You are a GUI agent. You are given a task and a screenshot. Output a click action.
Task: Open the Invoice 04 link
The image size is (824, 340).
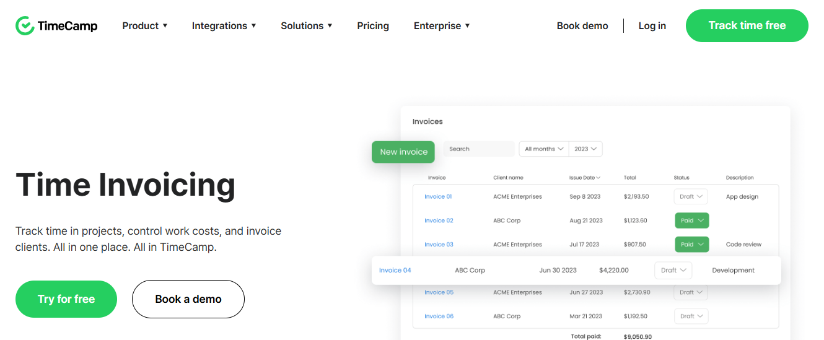pos(395,270)
